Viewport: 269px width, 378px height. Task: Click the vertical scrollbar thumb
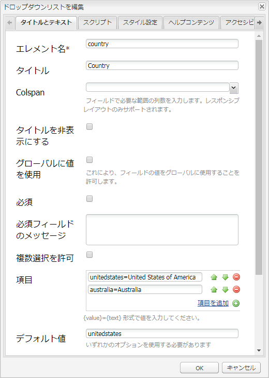[259, 158]
